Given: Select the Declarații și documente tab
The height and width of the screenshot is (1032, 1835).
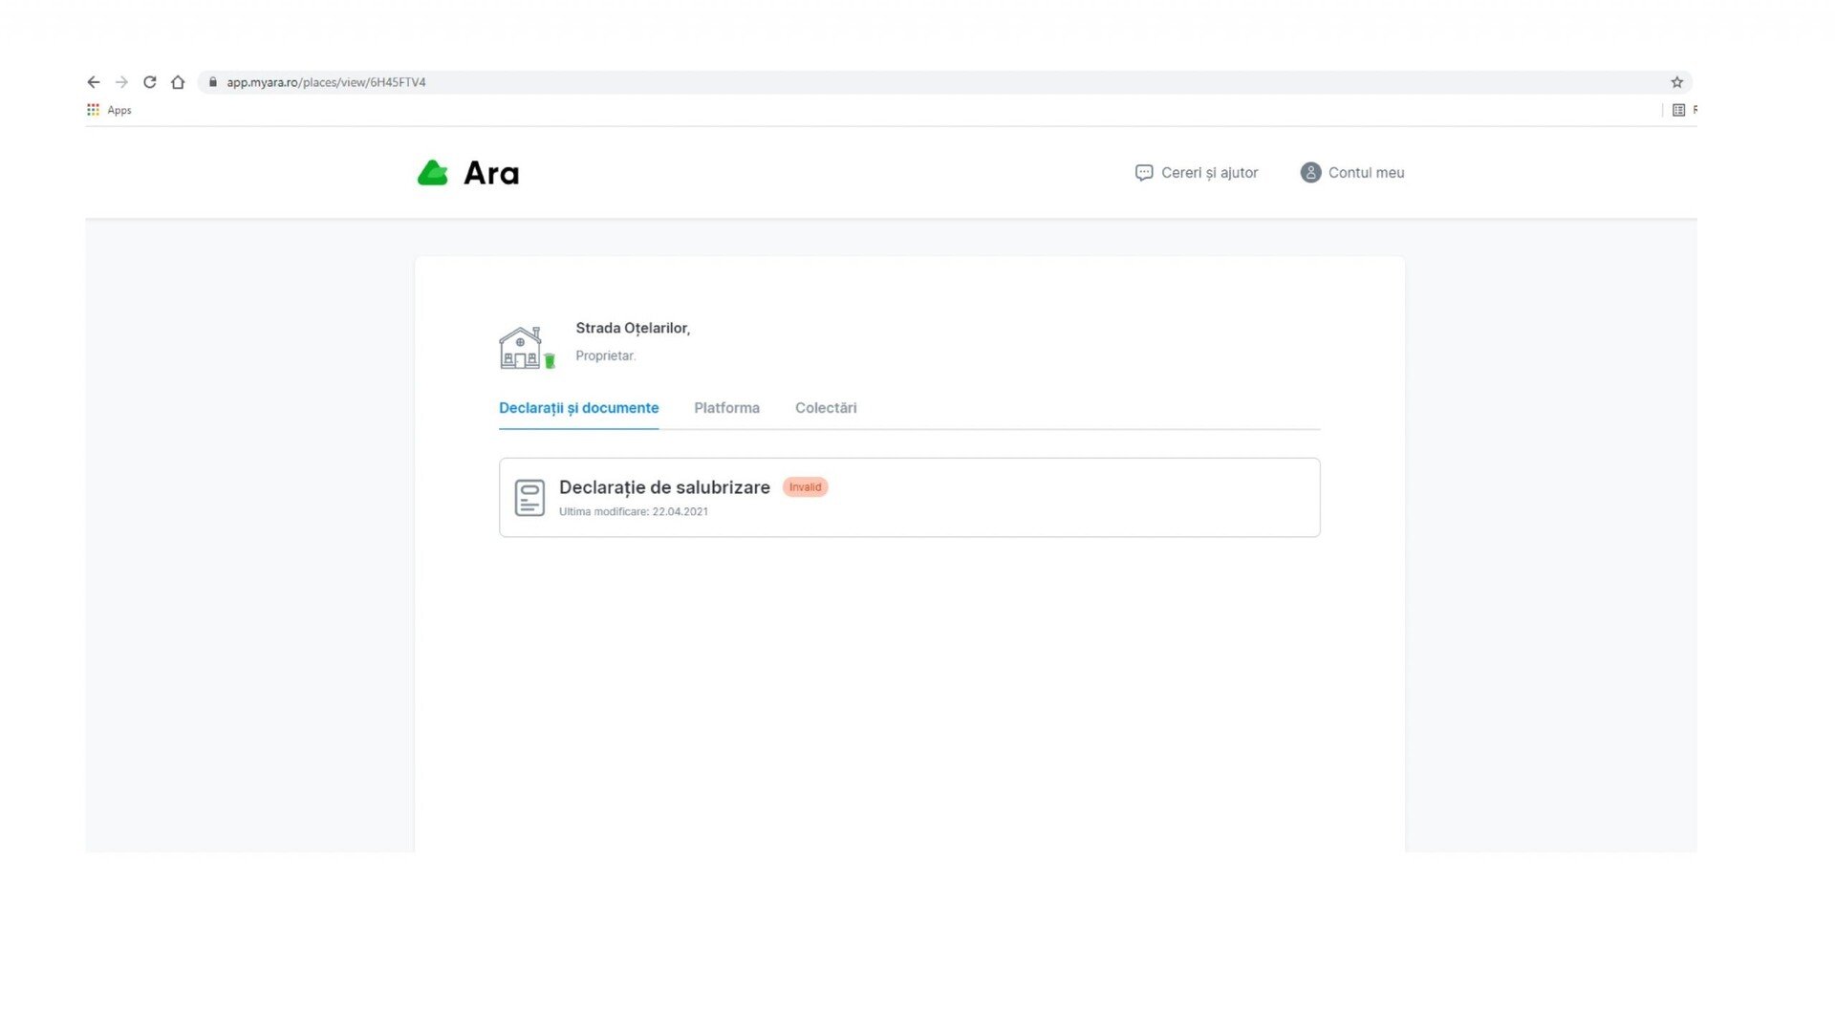Looking at the screenshot, I should (x=578, y=408).
